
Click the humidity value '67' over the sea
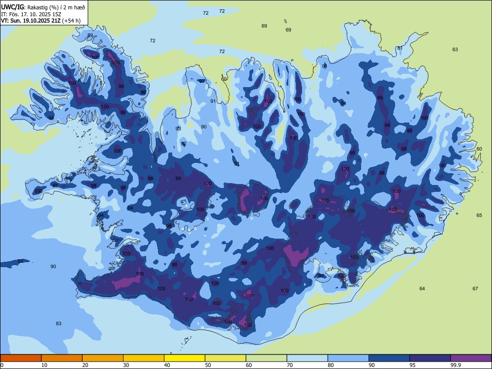pyautogui.click(x=475, y=288)
